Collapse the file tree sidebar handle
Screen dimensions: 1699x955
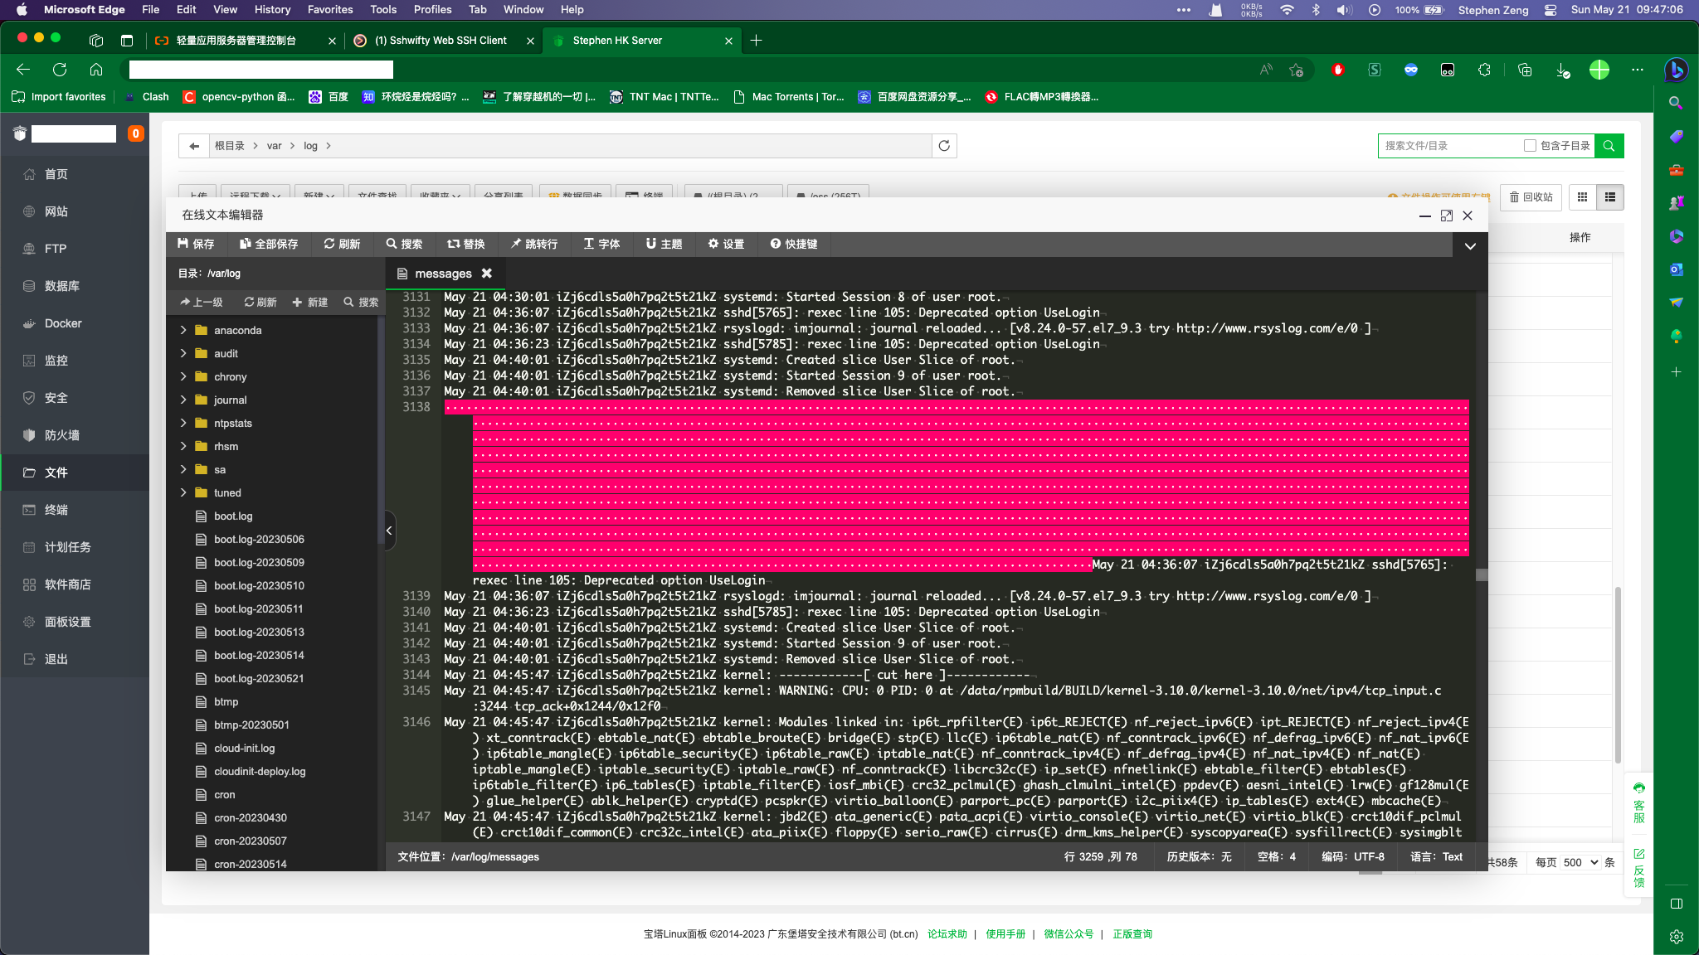coord(390,531)
